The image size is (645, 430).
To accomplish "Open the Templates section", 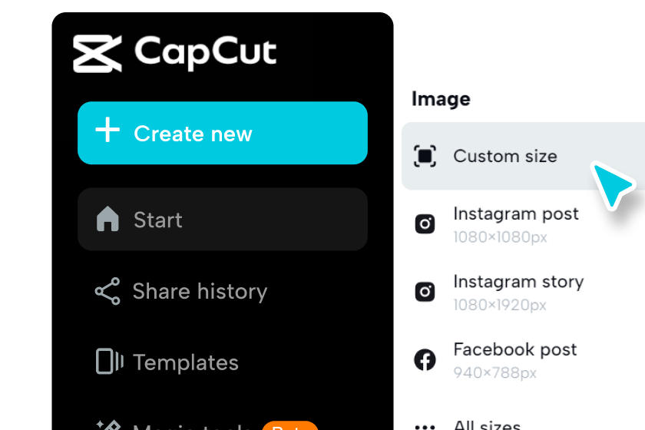I will (223, 362).
